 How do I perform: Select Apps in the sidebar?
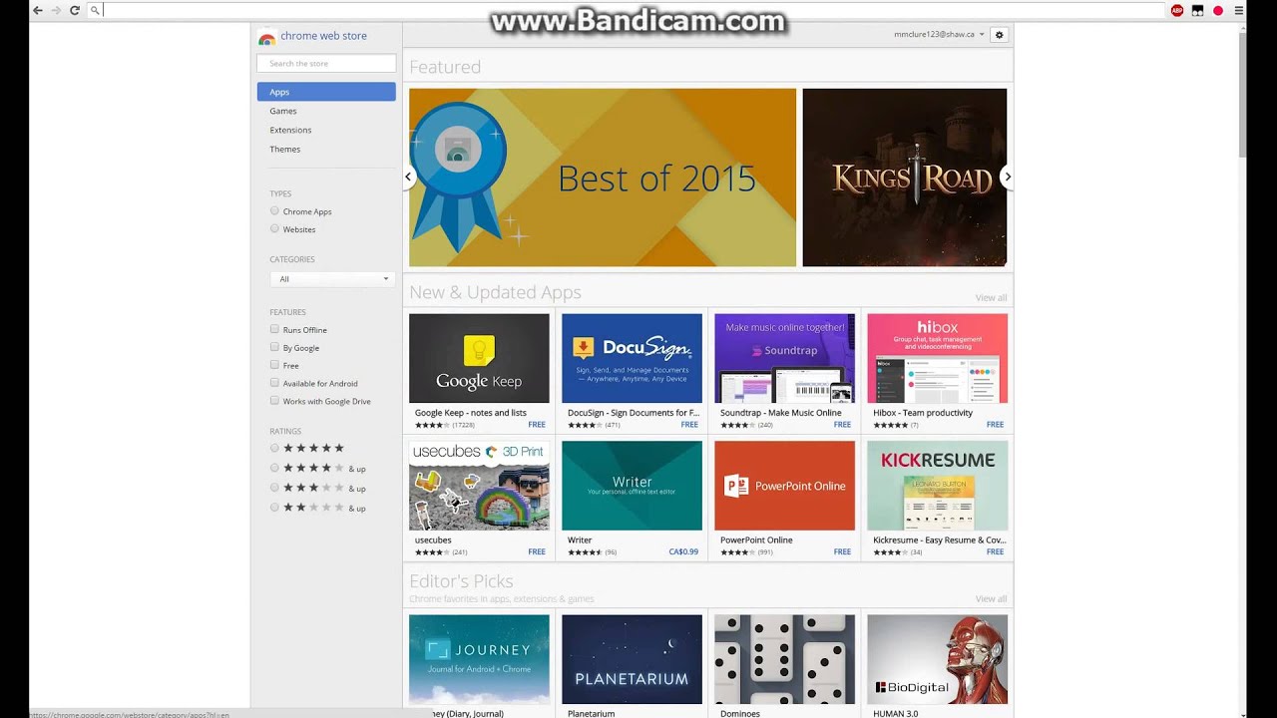click(x=326, y=92)
